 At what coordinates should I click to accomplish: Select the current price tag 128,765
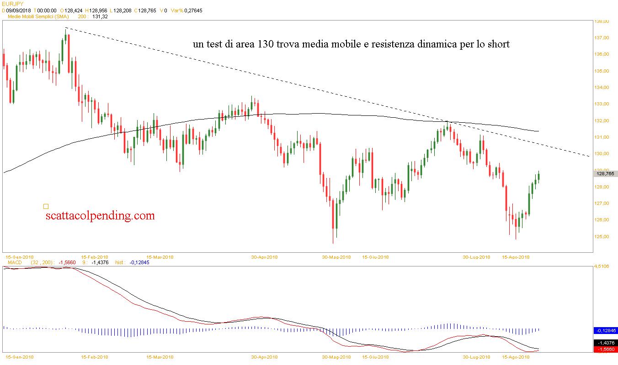click(x=605, y=174)
